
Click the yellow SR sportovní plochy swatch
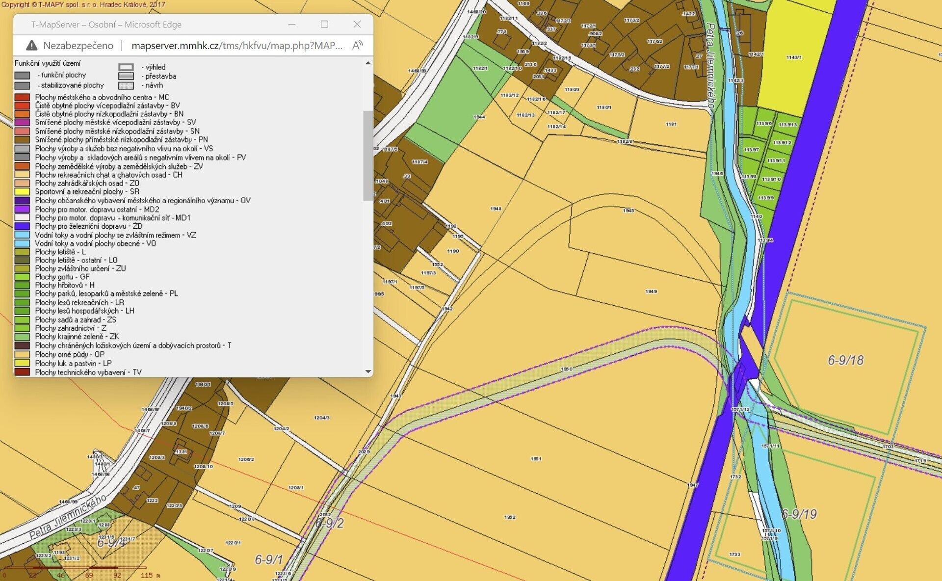22,192
